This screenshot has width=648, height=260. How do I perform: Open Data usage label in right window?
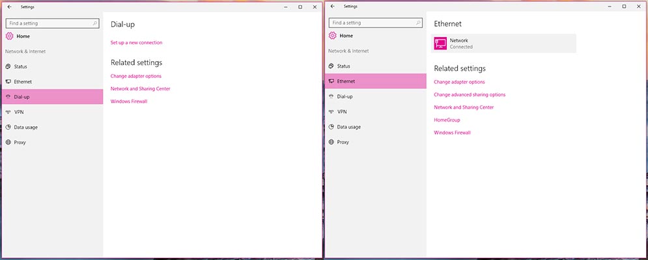(x=349, y=127)
